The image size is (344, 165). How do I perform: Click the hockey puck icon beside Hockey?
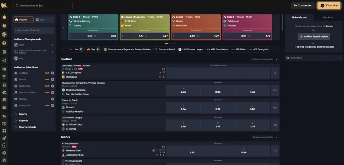pyautogui.click(x=16, y=99)
